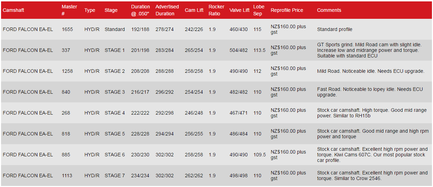433x187 pixels.
Task: Select the Kiwi Cams 607C comment
Action: click(372, 155)
